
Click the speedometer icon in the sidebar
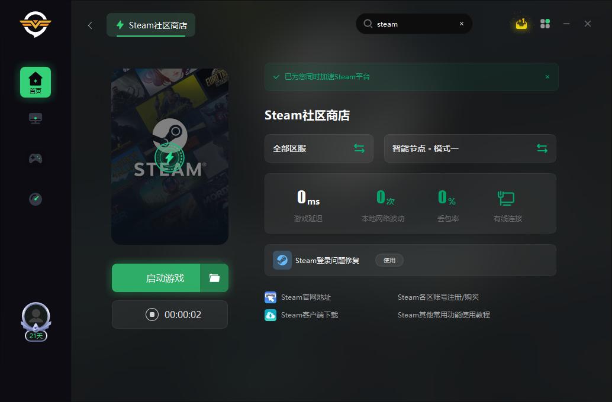click(35, 199)
